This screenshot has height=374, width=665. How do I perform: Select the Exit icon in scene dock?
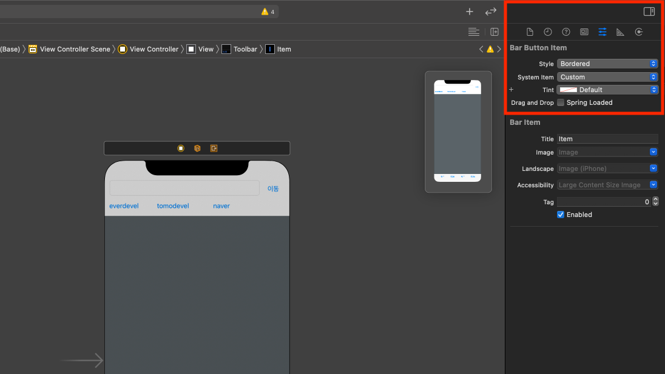point(214,149)
